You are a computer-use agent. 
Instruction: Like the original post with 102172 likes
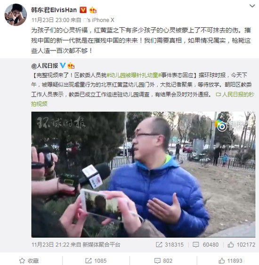(x=241, y=245)
